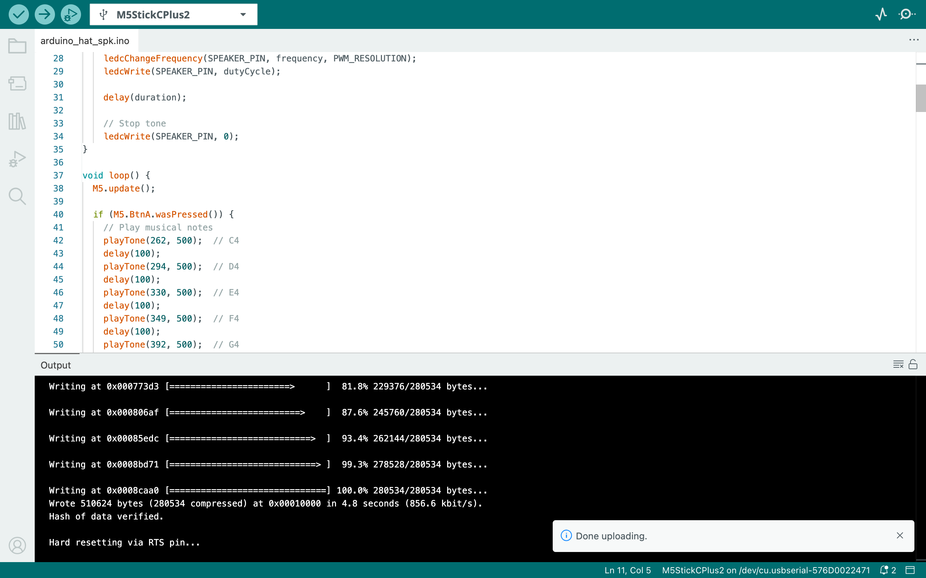Click the editor vertical scrollbar thumb
Viewport: 926px width, 578px height.
(921, 98)
